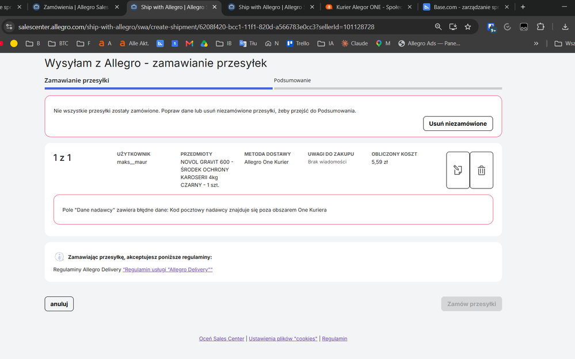575x359 pixels.
Task: Open the Google Maps M bookmark
Action: (383, 44)
